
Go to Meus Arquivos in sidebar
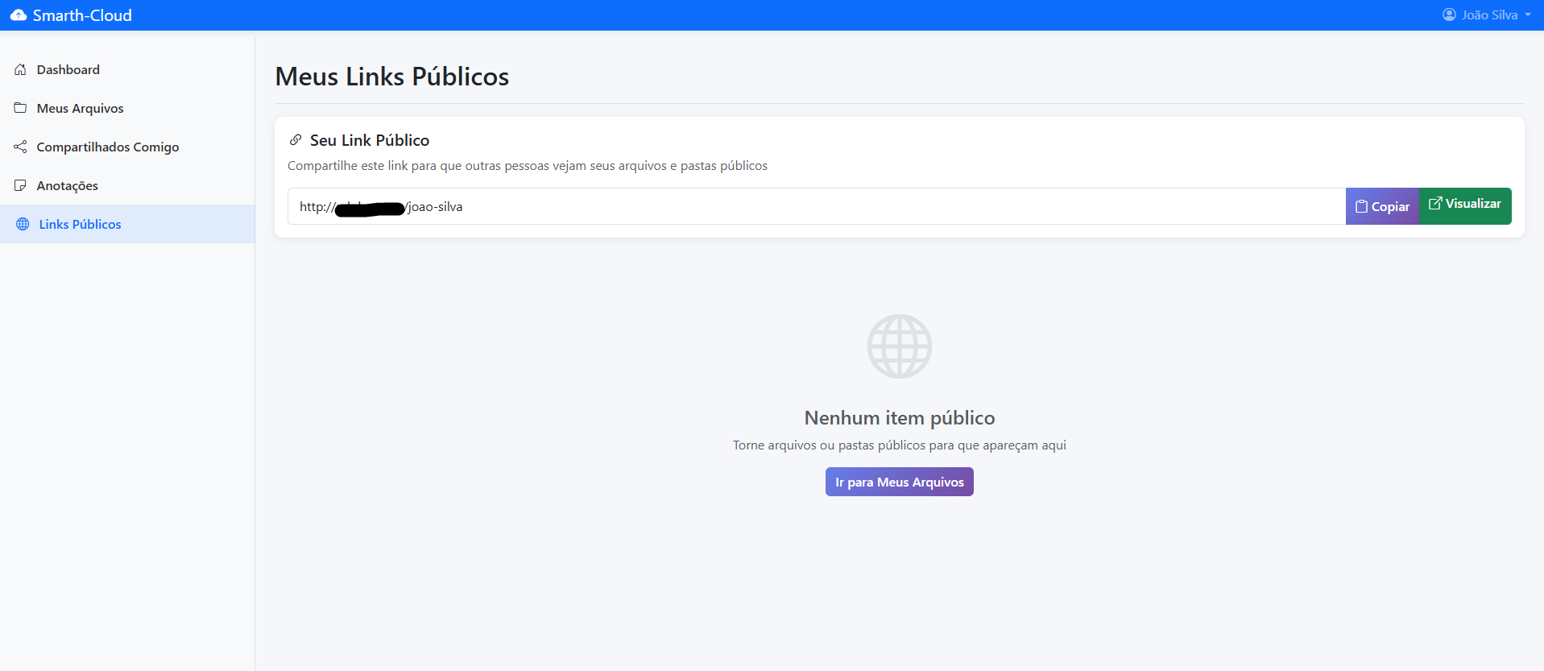pos(80,108)
